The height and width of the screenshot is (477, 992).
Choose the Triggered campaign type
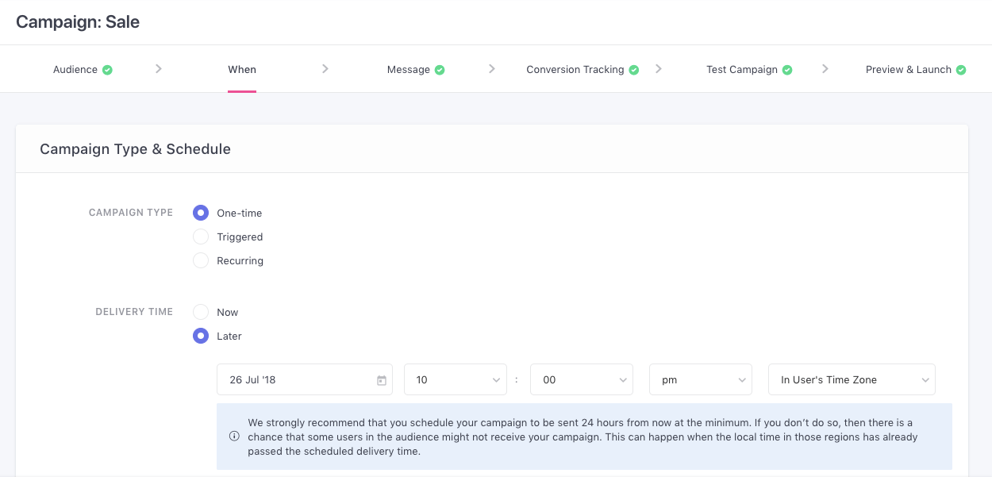tap(201, 237)
